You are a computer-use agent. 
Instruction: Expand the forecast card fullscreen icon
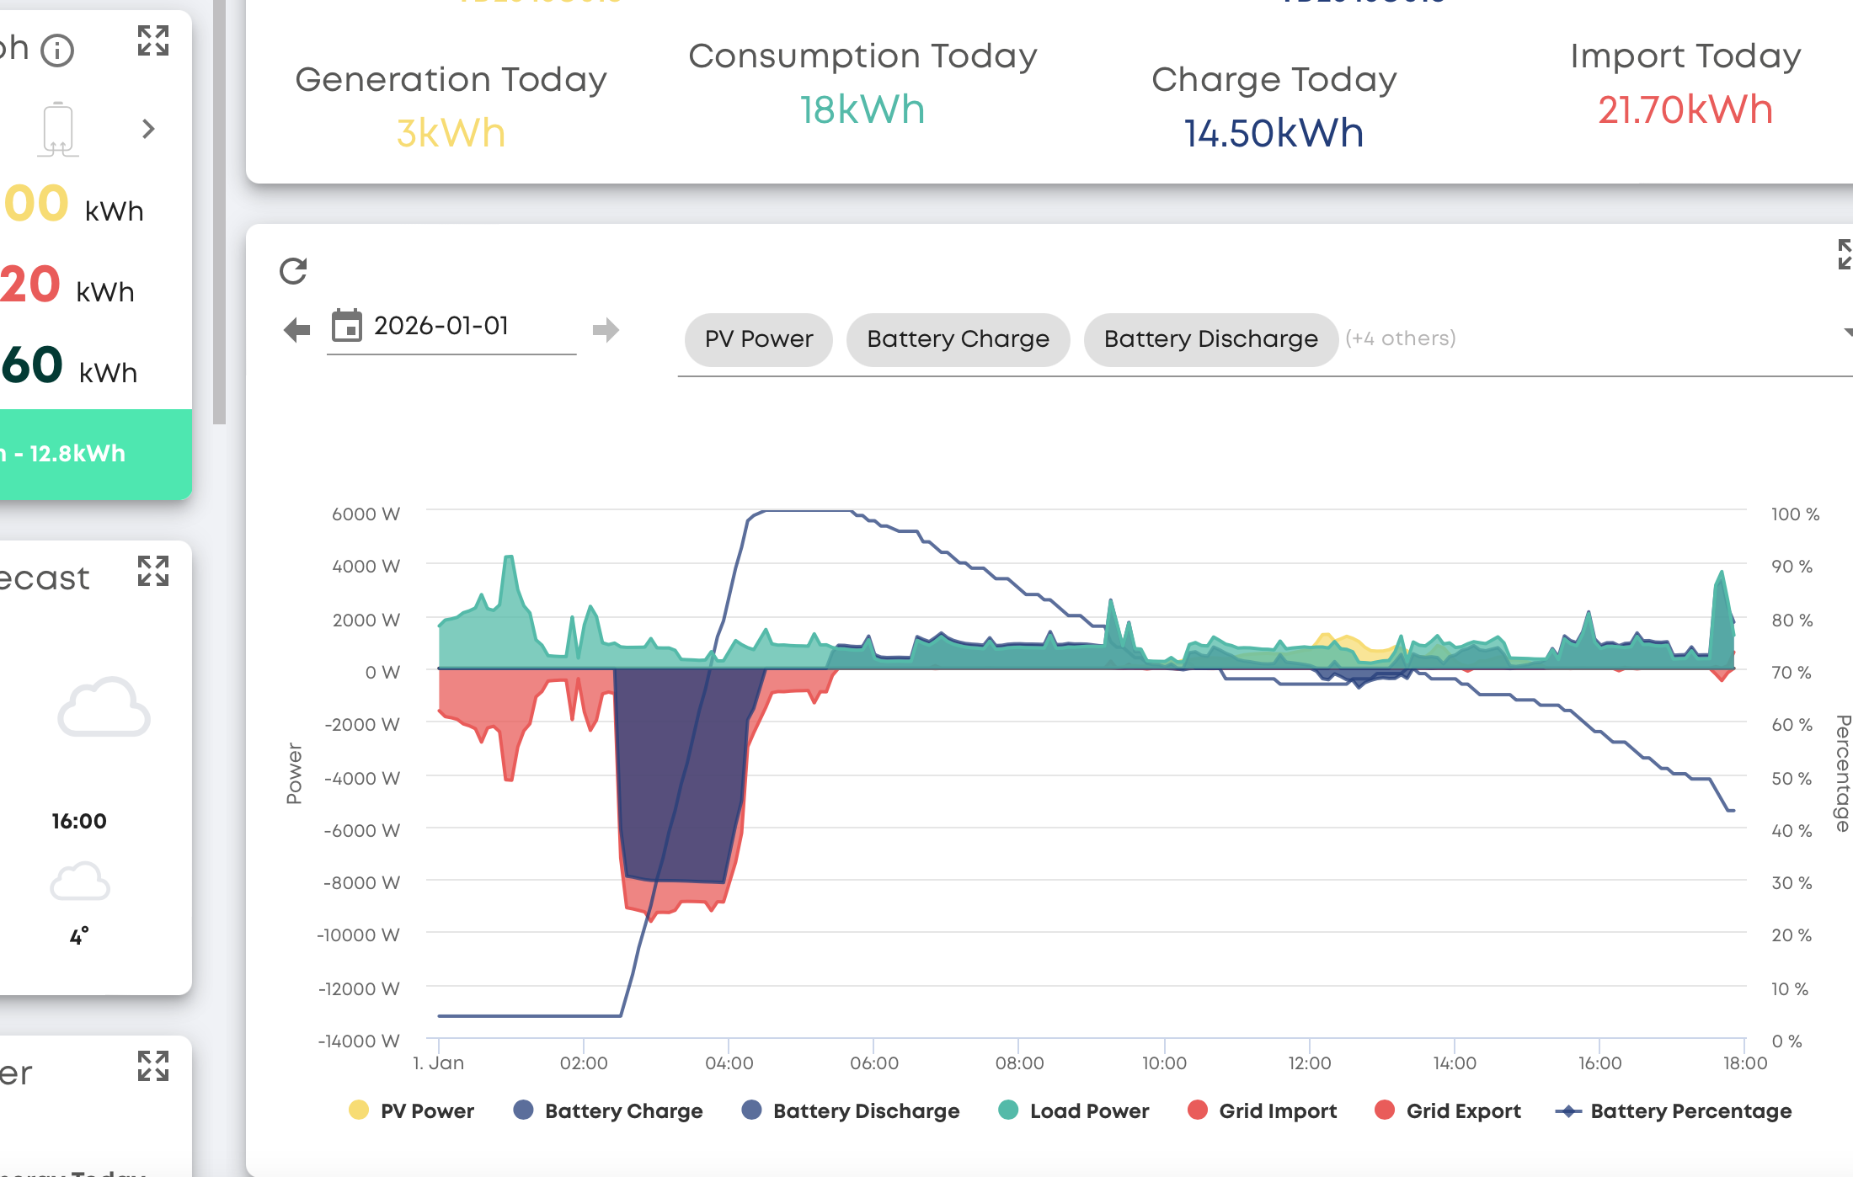153,571
